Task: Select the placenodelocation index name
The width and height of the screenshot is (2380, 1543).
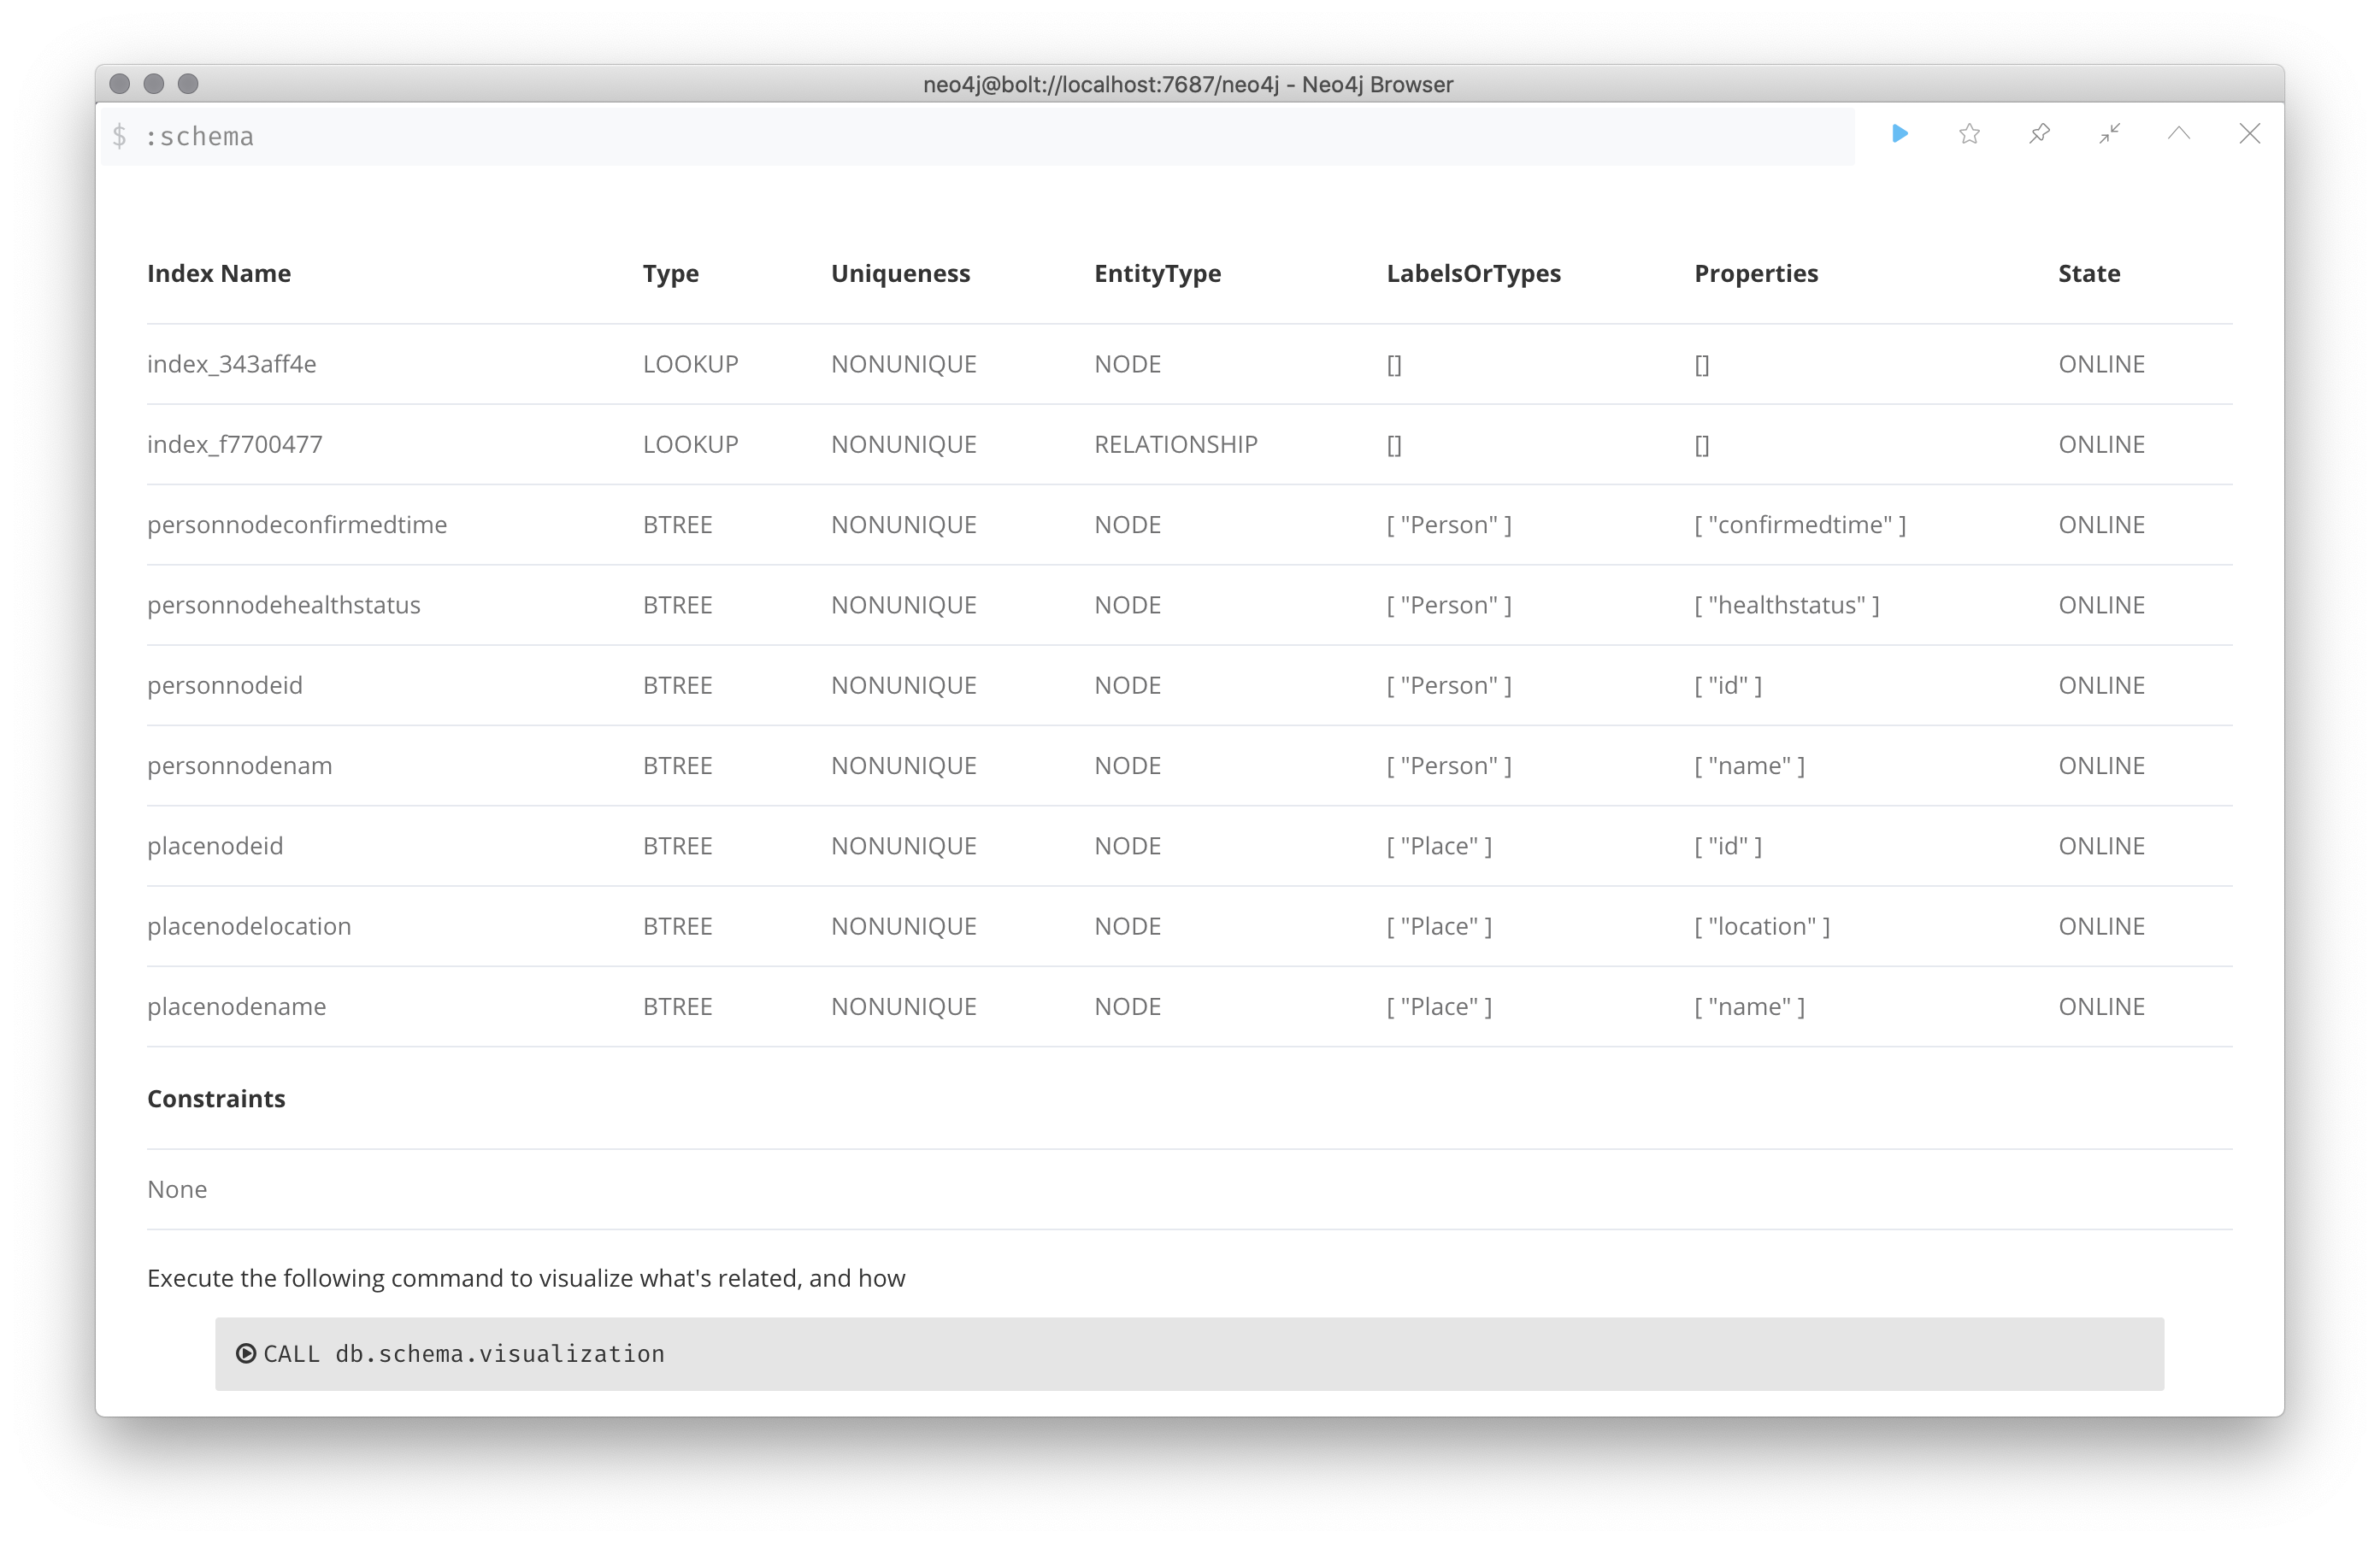Action: pyautogui.click(x=249, y=926)
